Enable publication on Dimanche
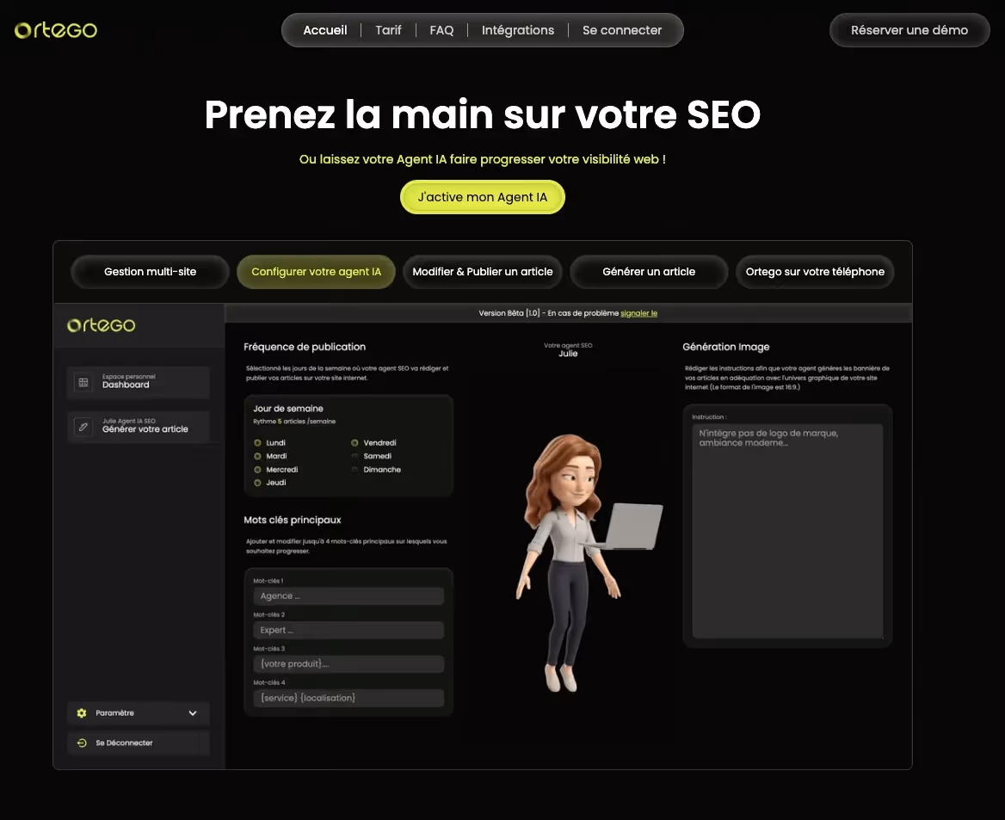 click(x=355, y=469)
